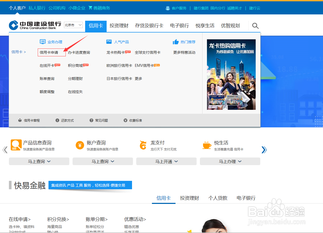
Task: Click the 悦生活 coffee cup icon
Action: tap(207, 145)
